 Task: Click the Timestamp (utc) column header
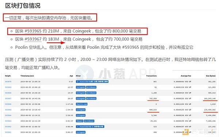[27, 76]
